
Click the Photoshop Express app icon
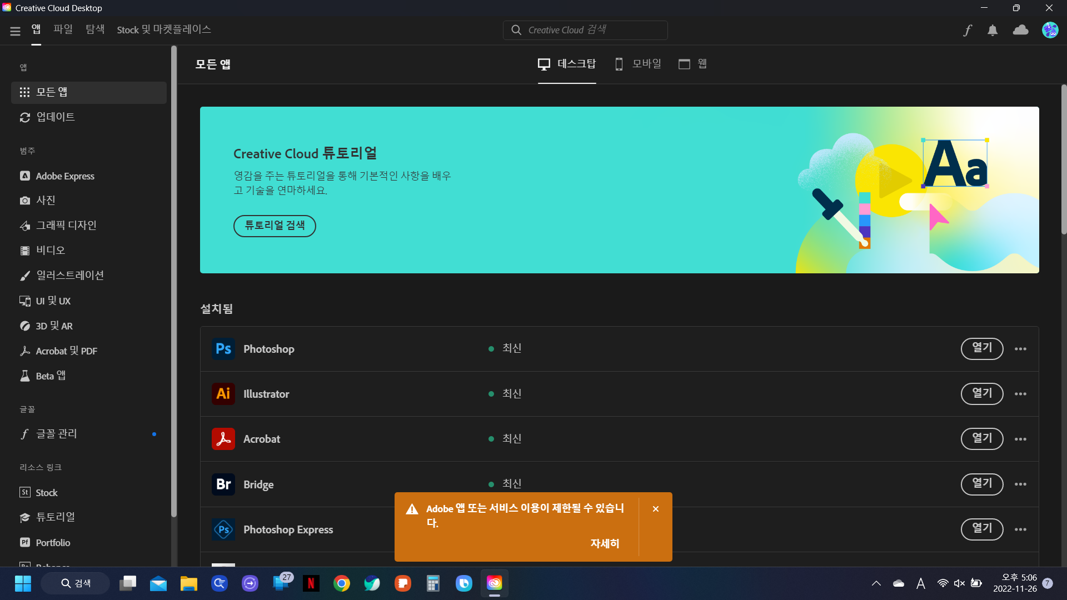coord(223,529)
